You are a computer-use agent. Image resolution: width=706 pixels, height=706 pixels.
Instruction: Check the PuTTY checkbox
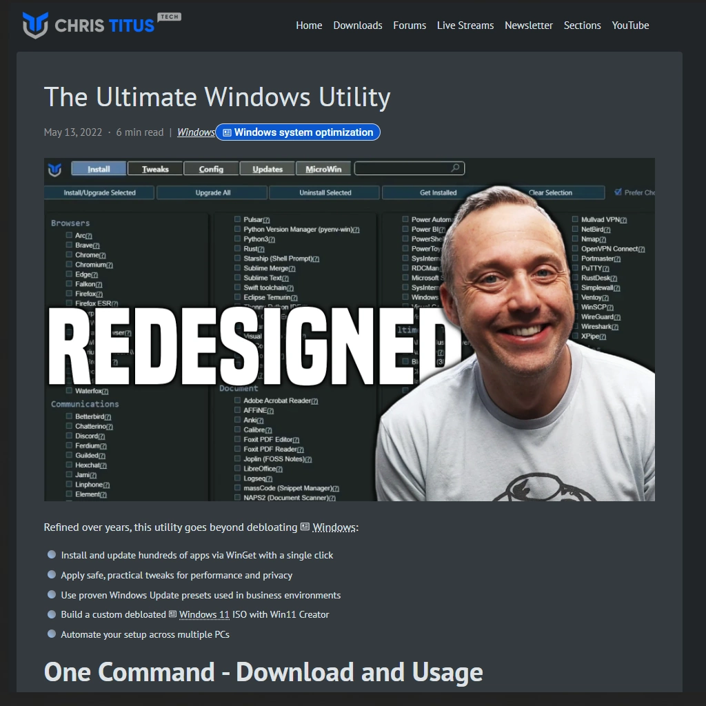click(x=575, y=268)
